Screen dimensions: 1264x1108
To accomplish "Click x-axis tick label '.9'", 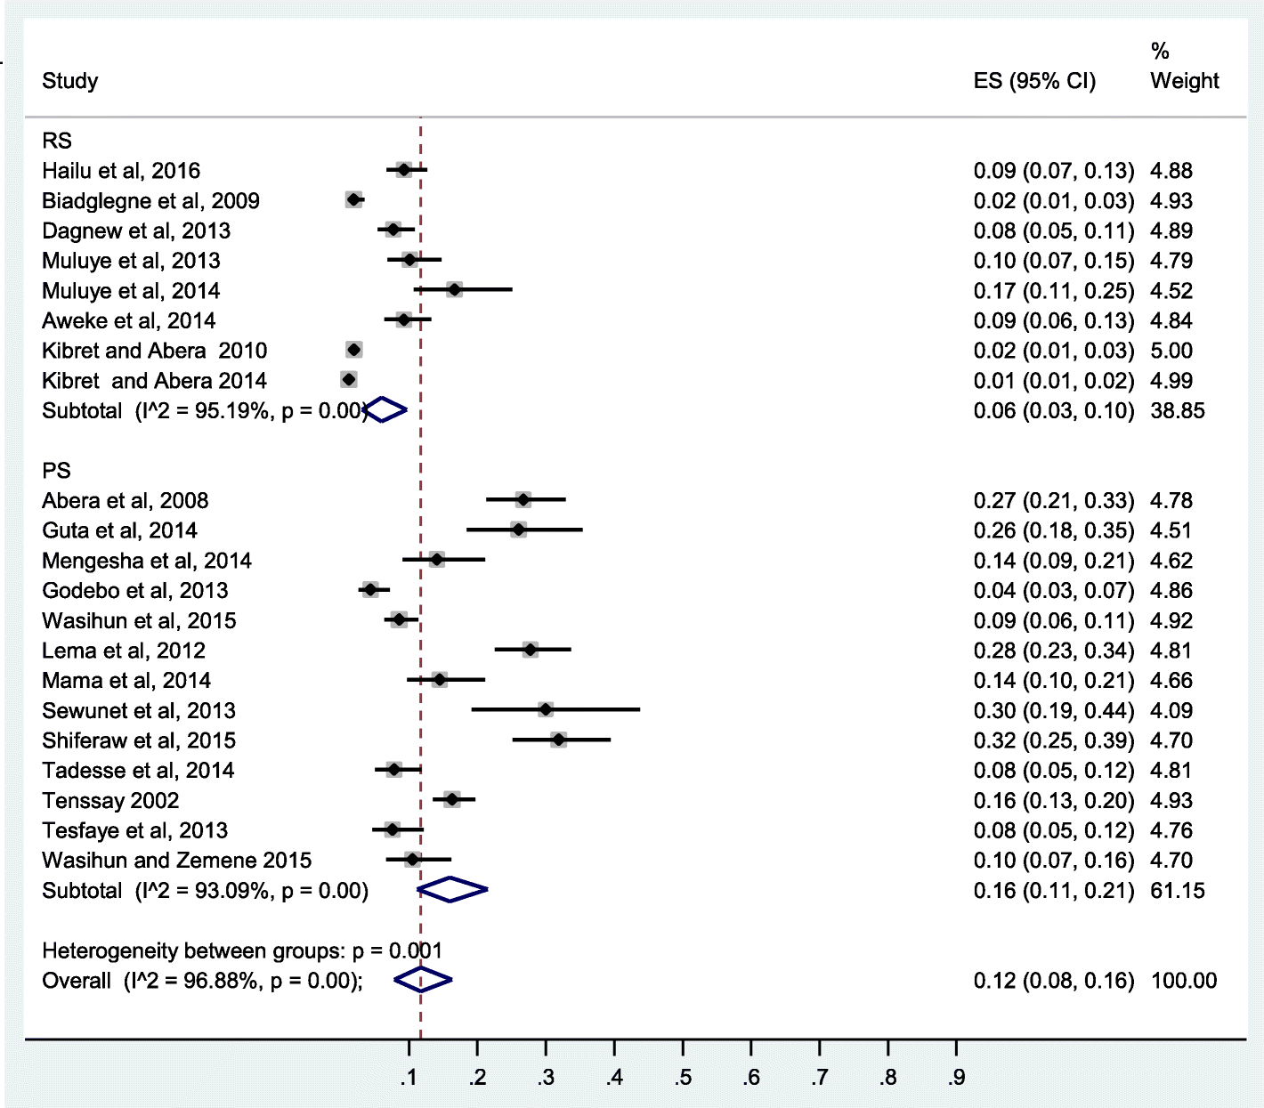I will click(x=956, y=1079).
